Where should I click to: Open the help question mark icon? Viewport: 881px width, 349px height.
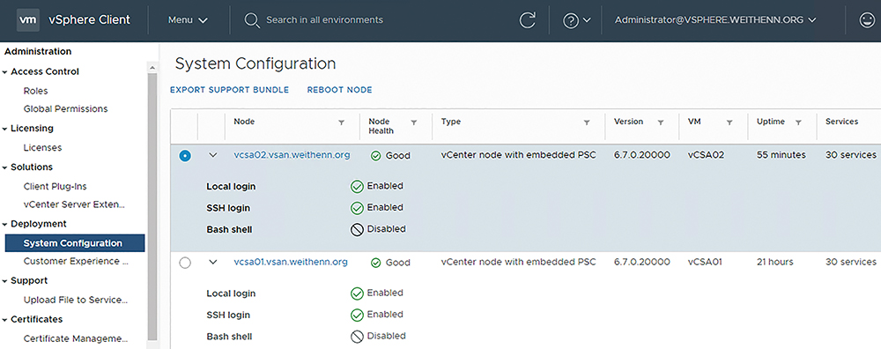click(x=570, y=20)
